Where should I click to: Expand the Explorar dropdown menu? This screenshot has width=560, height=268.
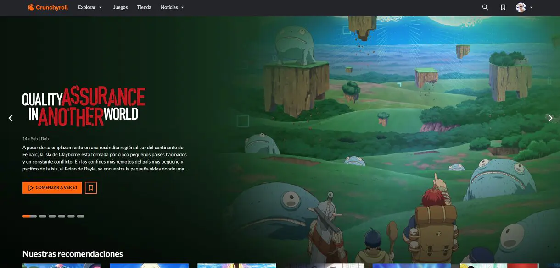coord(90,7)
